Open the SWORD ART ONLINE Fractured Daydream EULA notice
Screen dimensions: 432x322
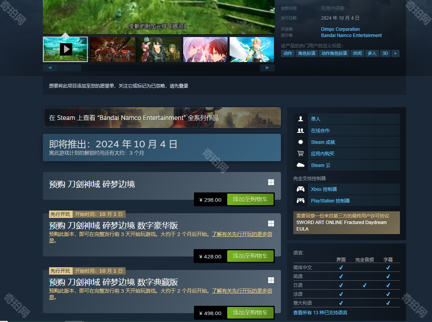point(346,223)
